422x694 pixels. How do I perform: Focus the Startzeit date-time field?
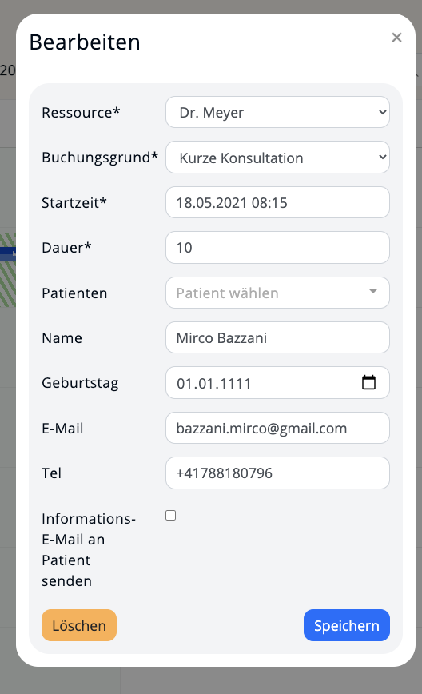coord(278,203)
